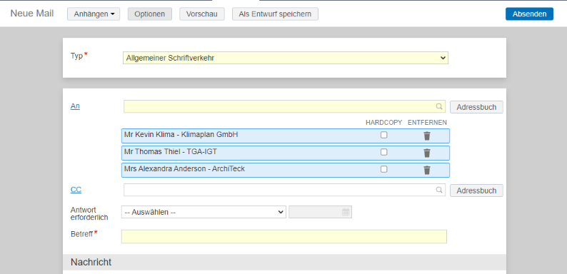
Task: Expand the Antwort erforderlich dropdown
Action: tap(204, 212)
